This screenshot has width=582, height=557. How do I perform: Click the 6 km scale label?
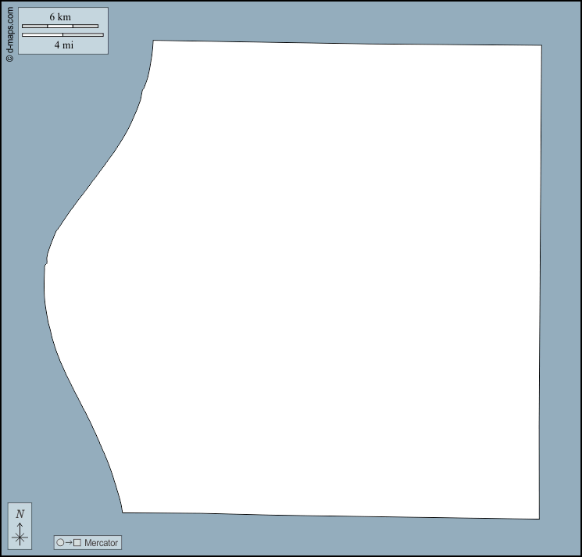click(60, 17)
